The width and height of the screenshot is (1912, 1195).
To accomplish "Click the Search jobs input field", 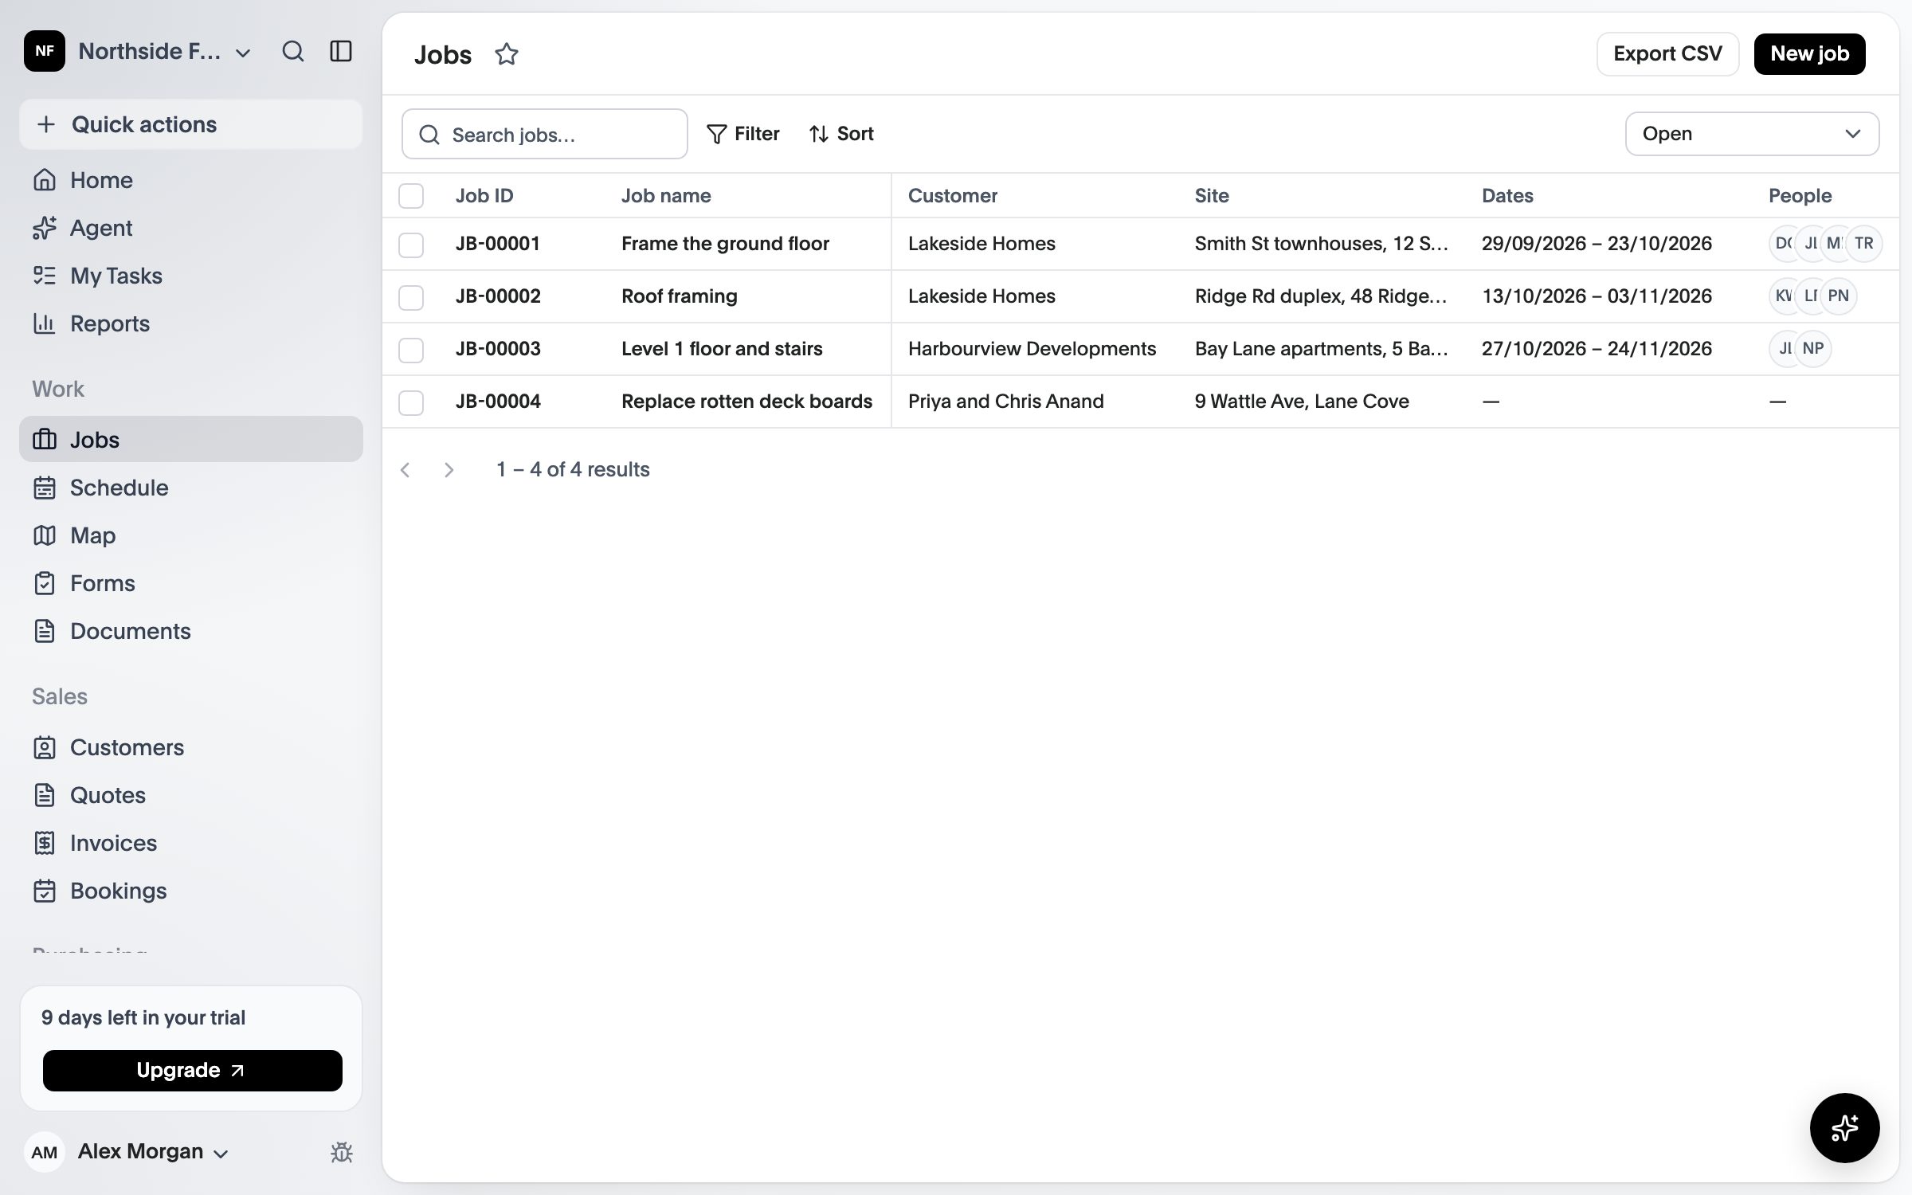I will (x=545, y=134).
